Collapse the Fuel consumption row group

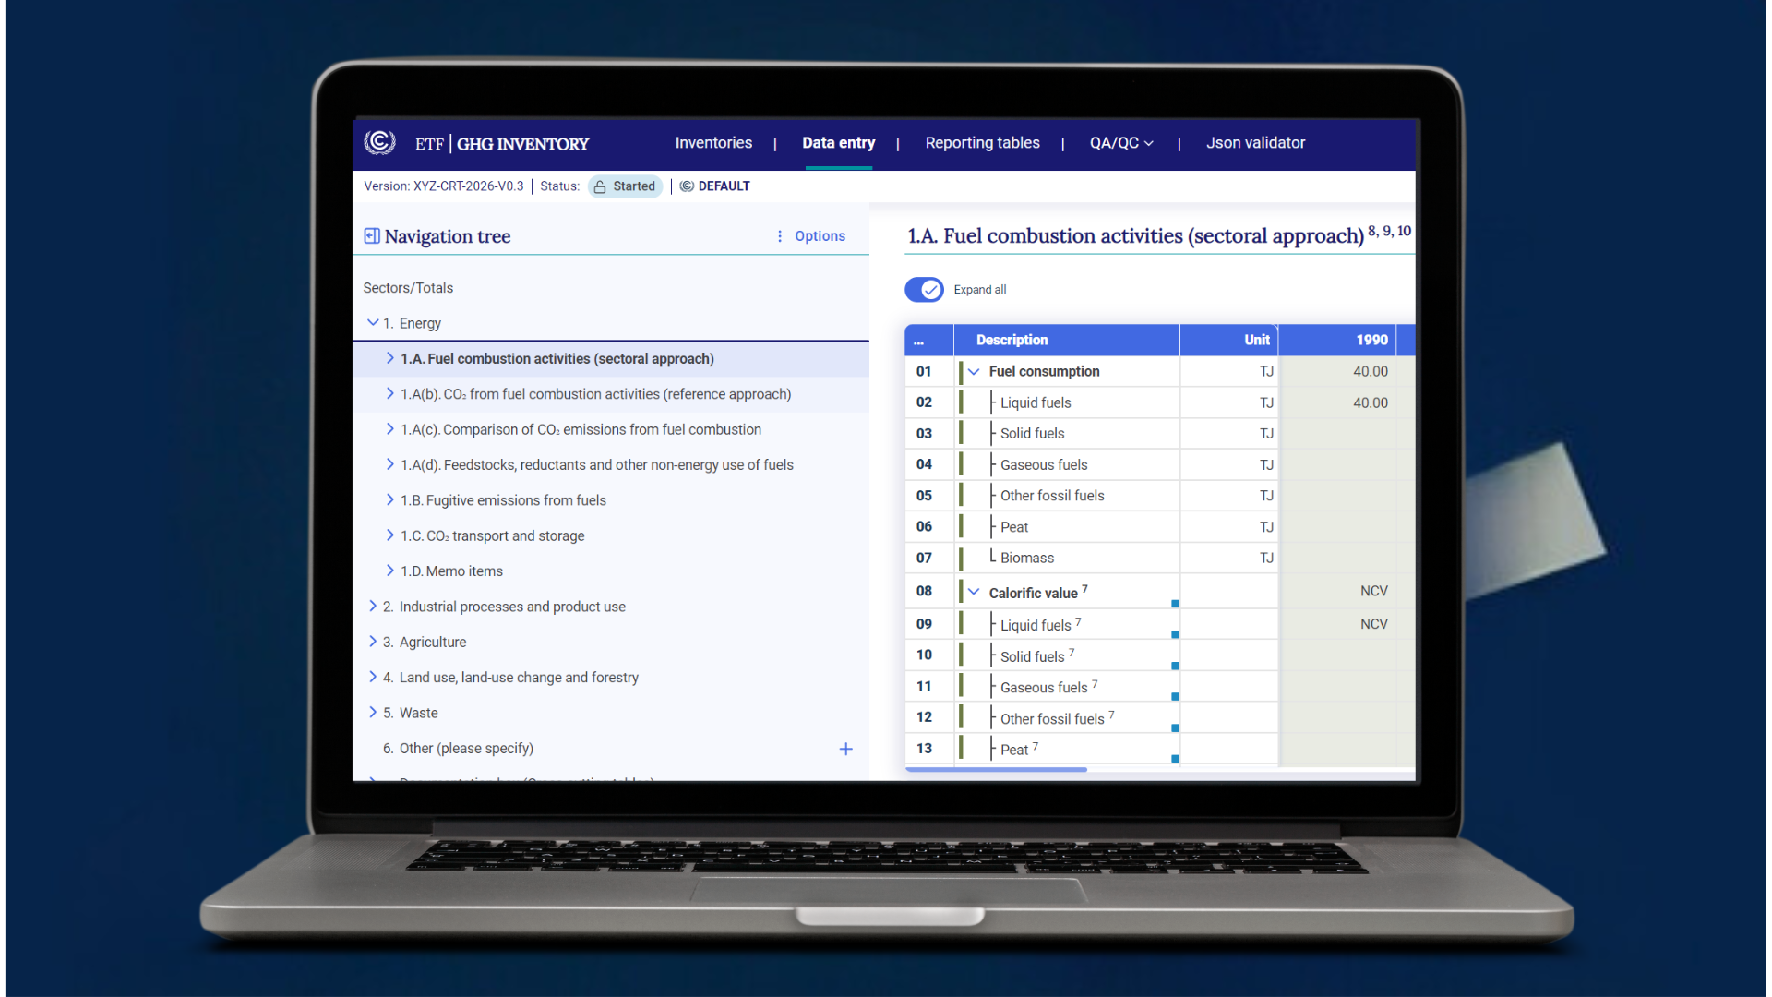coord(974,371)
